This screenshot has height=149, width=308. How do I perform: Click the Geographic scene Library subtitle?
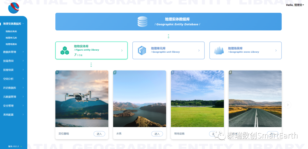244,52
